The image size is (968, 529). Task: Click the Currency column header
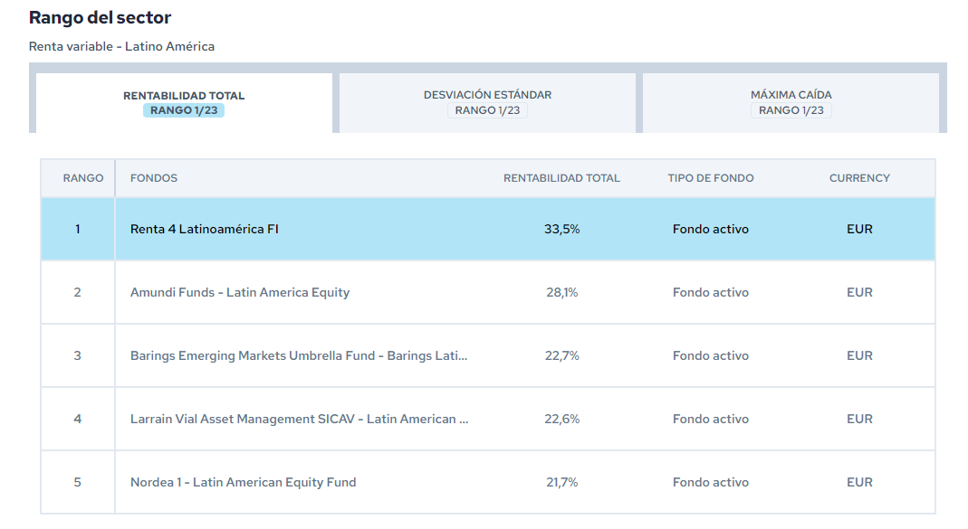(x=859, y=178)
